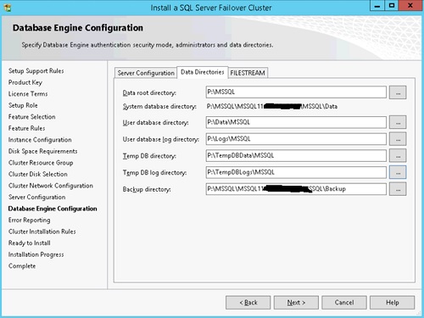Click the Back button
The image size is (424, 318).
(x=248, y=303)
